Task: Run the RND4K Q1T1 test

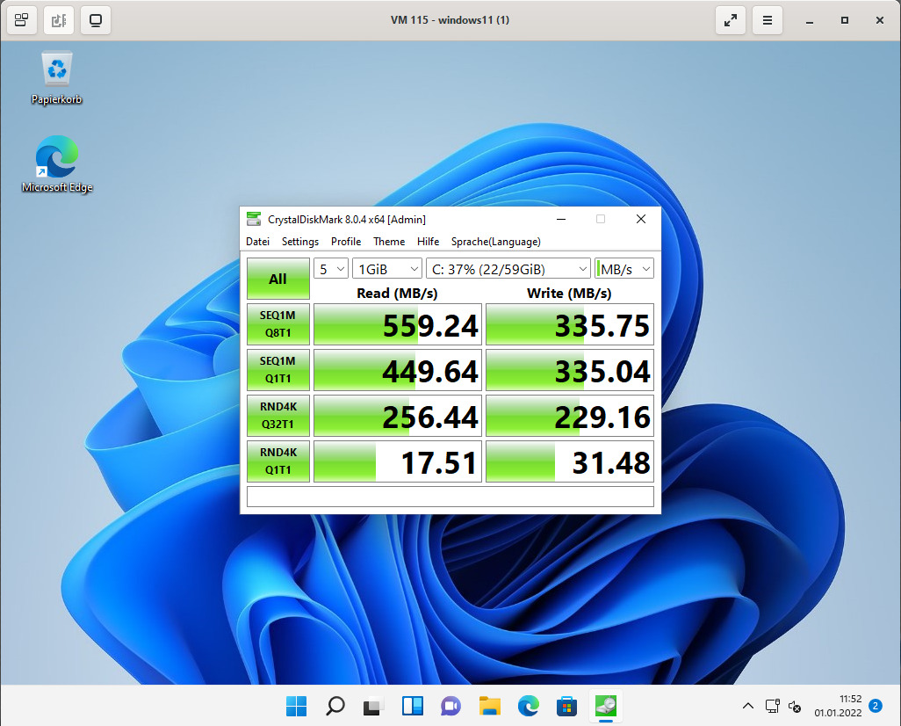Action: (x=278, y=461)
